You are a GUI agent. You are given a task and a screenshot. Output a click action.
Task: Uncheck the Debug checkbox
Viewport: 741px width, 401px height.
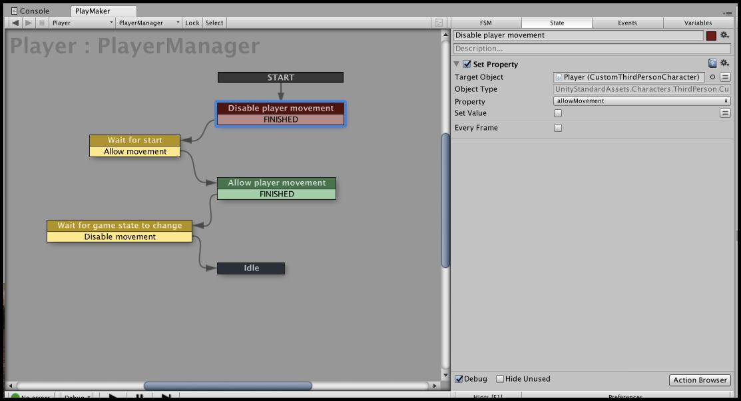[x=459, y=379]
